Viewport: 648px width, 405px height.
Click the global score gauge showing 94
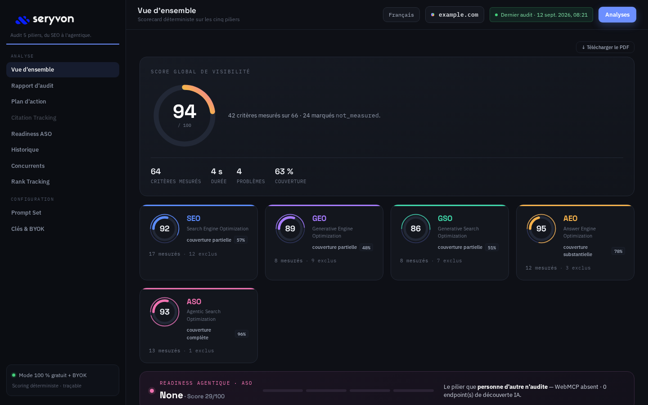coord(184,116)
